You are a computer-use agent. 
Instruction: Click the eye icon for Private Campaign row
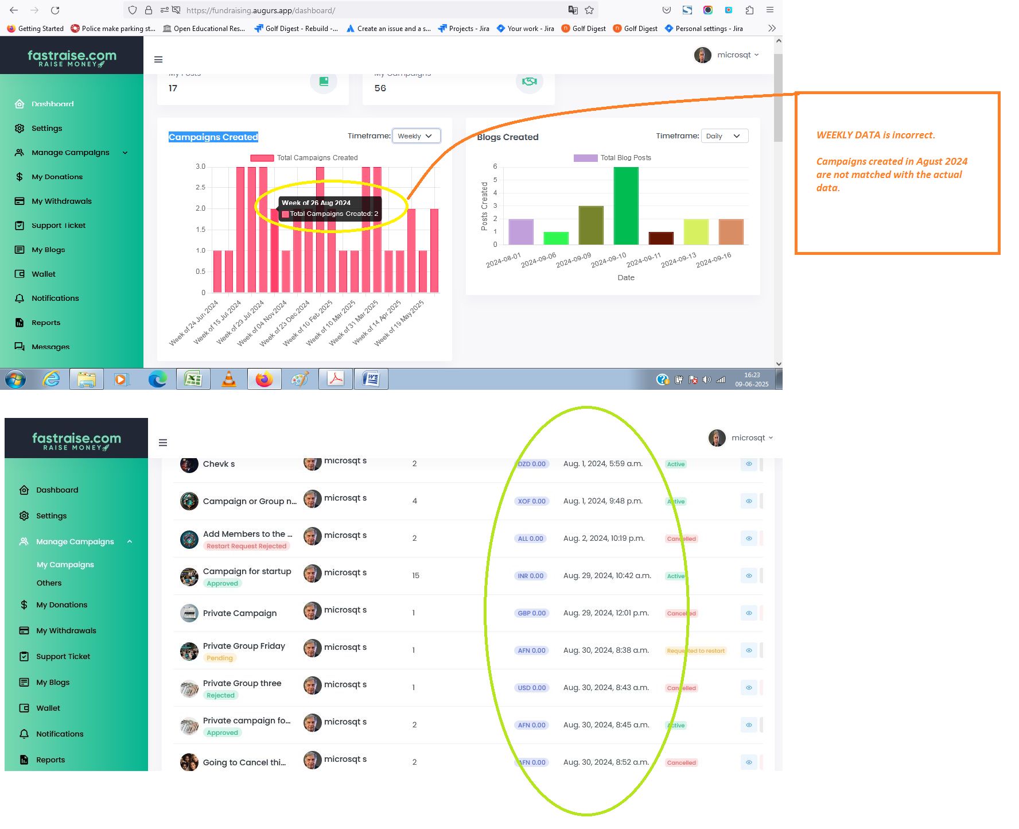click(x=749, y=613)
